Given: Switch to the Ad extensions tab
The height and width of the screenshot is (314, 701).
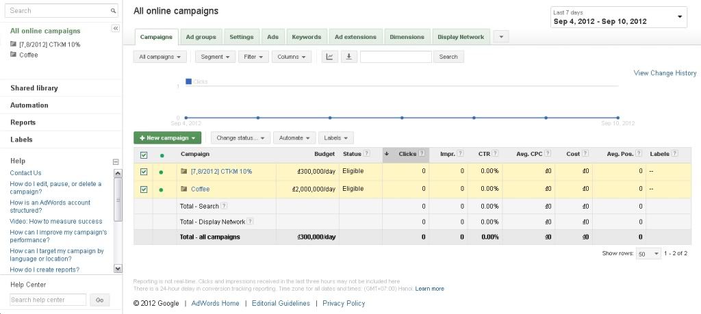Looking at the screenshot, I should click(355, 37).
